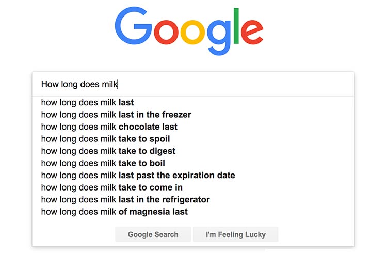
Task: Place cursor after 'milk' in search box
Action: (x=118, y=84)
